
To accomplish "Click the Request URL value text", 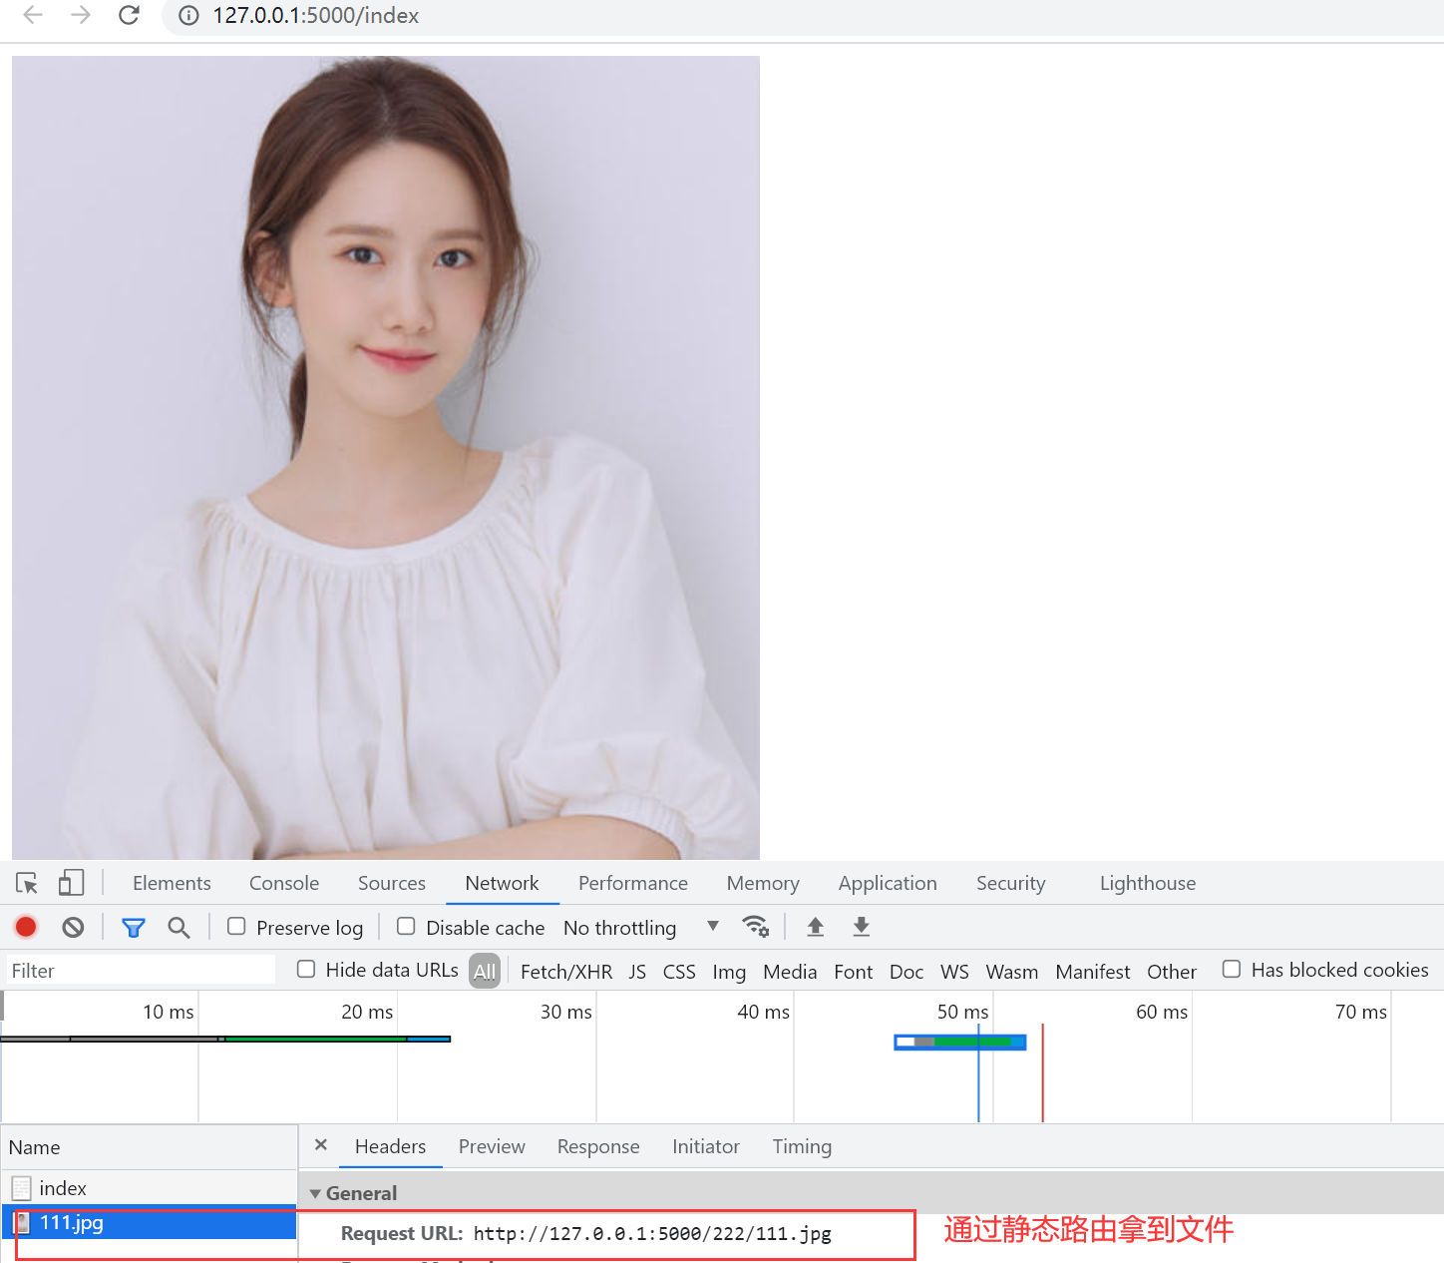I will [x=652, y=1233].
